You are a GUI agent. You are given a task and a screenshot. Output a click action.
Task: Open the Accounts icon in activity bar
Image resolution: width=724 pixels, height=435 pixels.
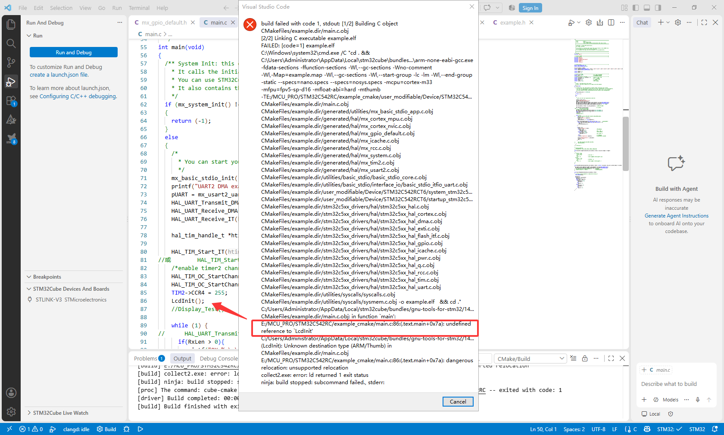(11, 393)
